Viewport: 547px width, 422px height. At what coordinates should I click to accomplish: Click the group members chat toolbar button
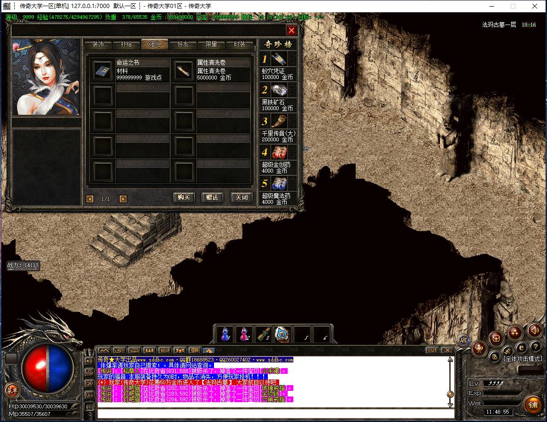pos(149,350)
